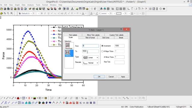Open the Project Explorer tree icon

[x=72, y=9]
